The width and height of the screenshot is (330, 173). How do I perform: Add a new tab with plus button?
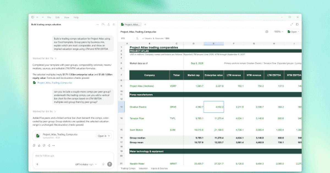click(x=145, y=24)
